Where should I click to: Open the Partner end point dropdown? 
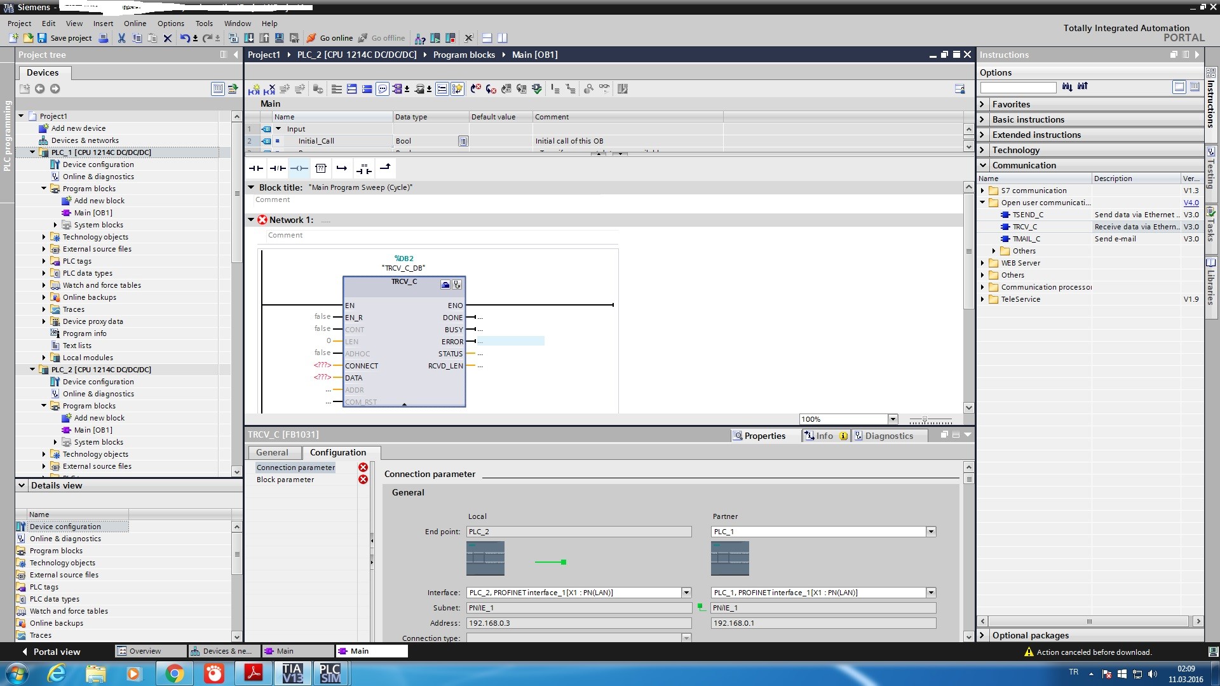(x=931, y=532)
